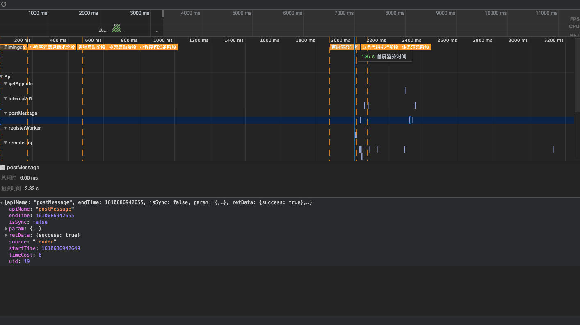
Task: Click the 总耗时 label
Action: [x=9, y=178]
